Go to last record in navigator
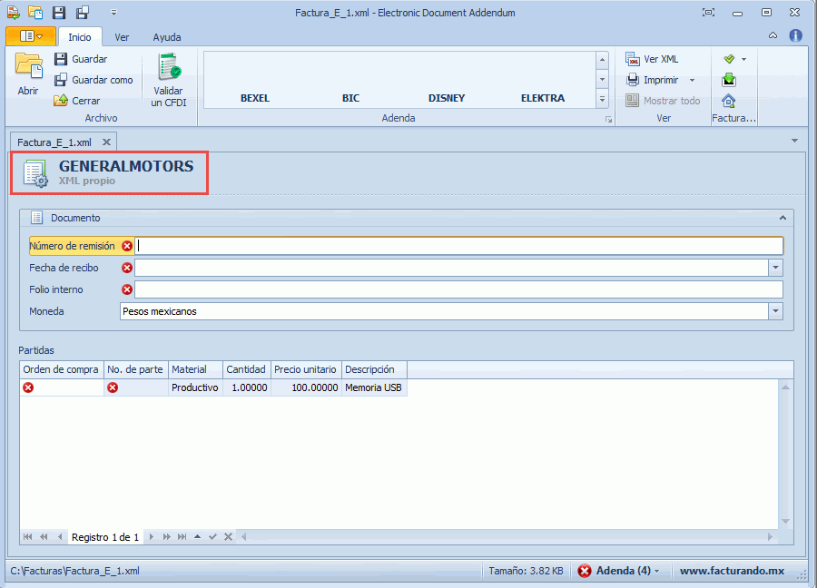The image size is (817, 588). click(182, 537)
